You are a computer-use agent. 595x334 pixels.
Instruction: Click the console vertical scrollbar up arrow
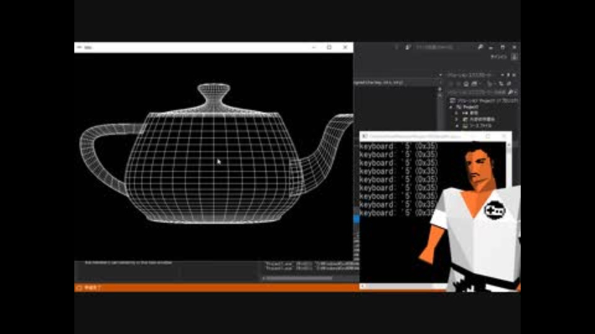[508, 145]
